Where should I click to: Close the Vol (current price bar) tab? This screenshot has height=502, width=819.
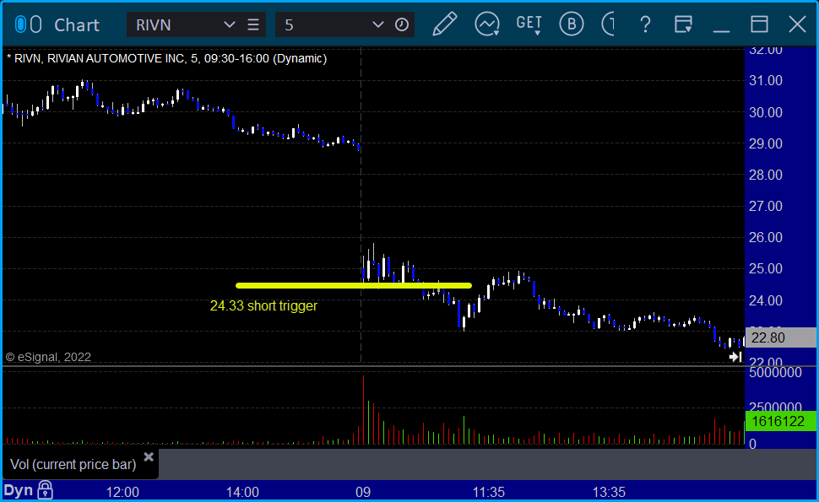149,457
